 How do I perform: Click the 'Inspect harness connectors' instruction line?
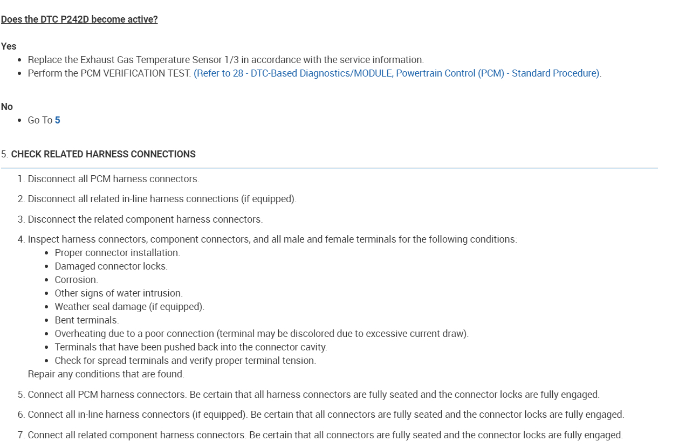(x=272, y=239)
